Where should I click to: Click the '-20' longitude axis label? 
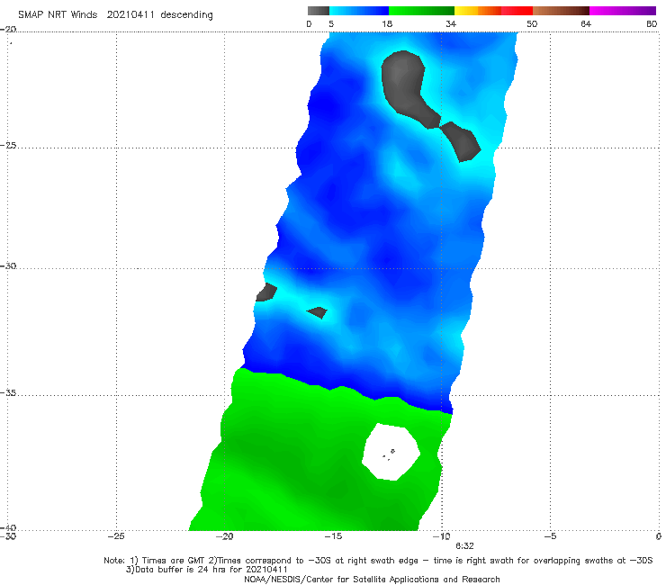(224, 536)
